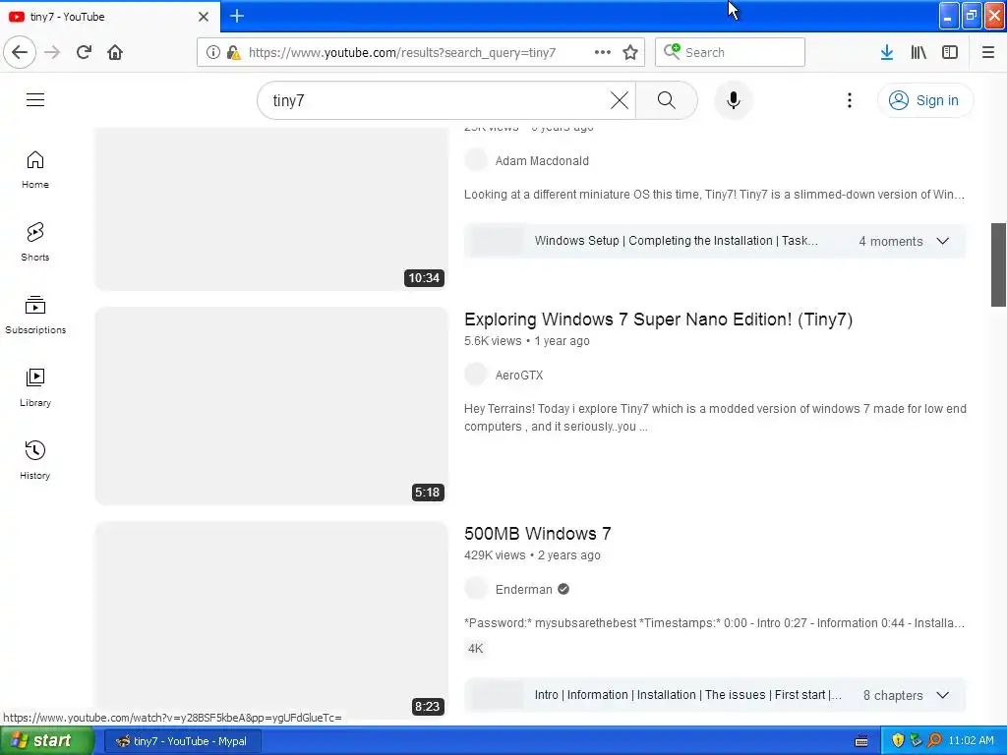1007x755 pixels.
Task: Clear the YouTube search box with X
Action: 620,100
